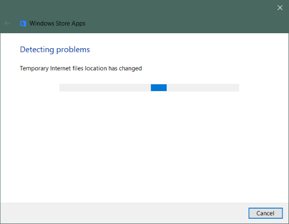Close the troubleshooter window
289x224 pixels.
[280, 7]
